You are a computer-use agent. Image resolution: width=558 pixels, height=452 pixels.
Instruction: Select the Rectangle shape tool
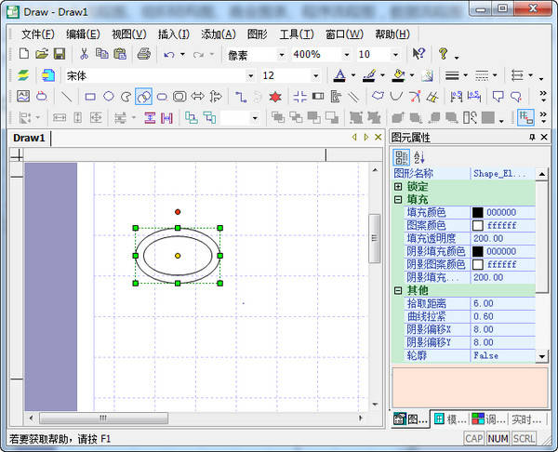coord(90,96)
